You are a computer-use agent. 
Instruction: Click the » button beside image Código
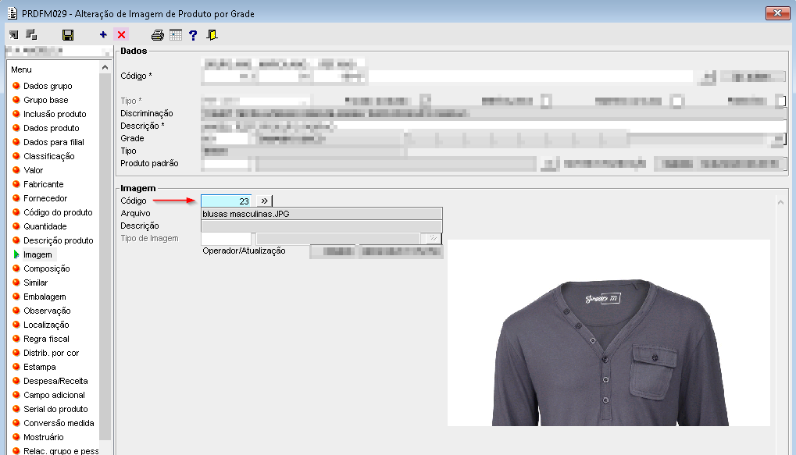(264, 201)
